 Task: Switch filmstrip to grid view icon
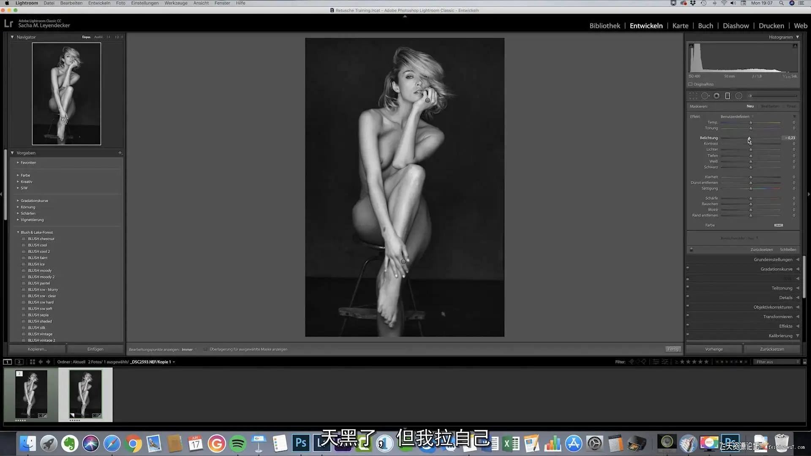click(32, 362)
